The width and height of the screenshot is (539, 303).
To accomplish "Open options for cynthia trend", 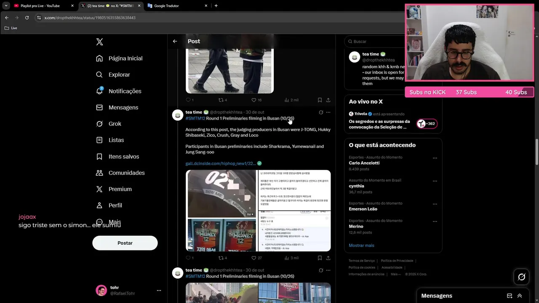I will click(435, 181).
